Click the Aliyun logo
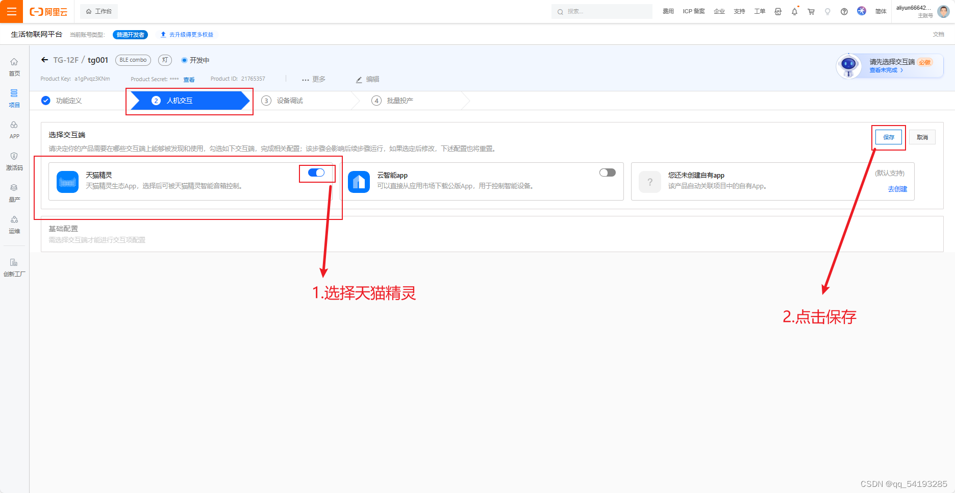This screenshot has width=955, height=493. coord(48,12)
